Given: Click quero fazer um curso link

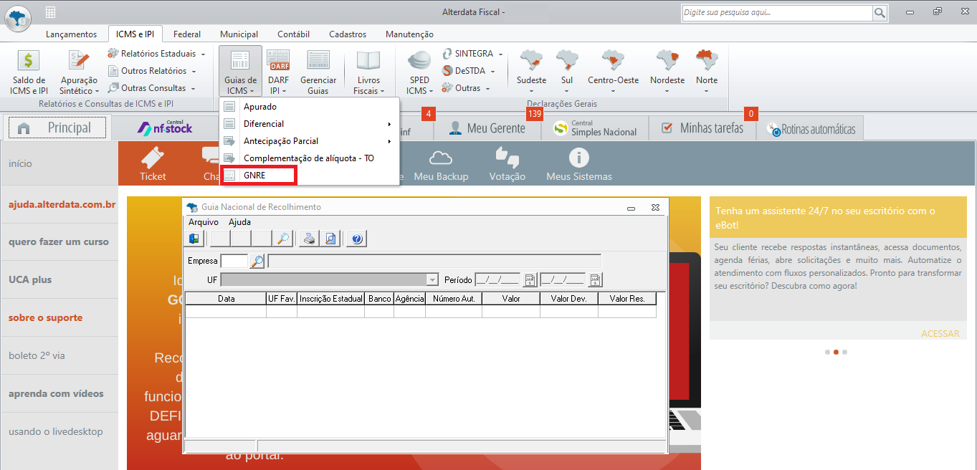Looking at the screenshot, I should (59, 242).
